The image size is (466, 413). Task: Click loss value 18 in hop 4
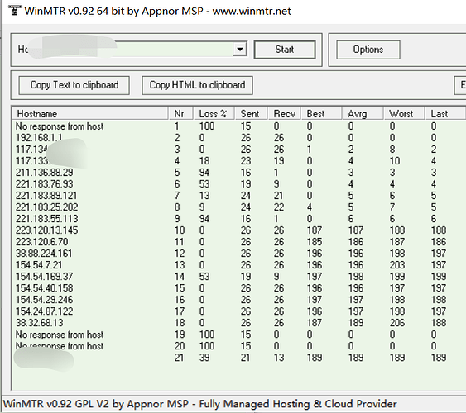[x=204, y=161]
